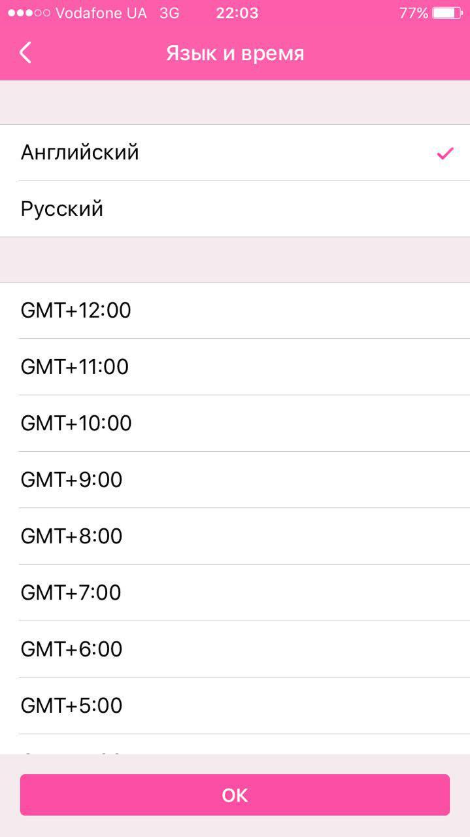Set time zone to GMT+7:00
Image resolution: width=470 pixels, height=837 pixels.
[71, 592]
